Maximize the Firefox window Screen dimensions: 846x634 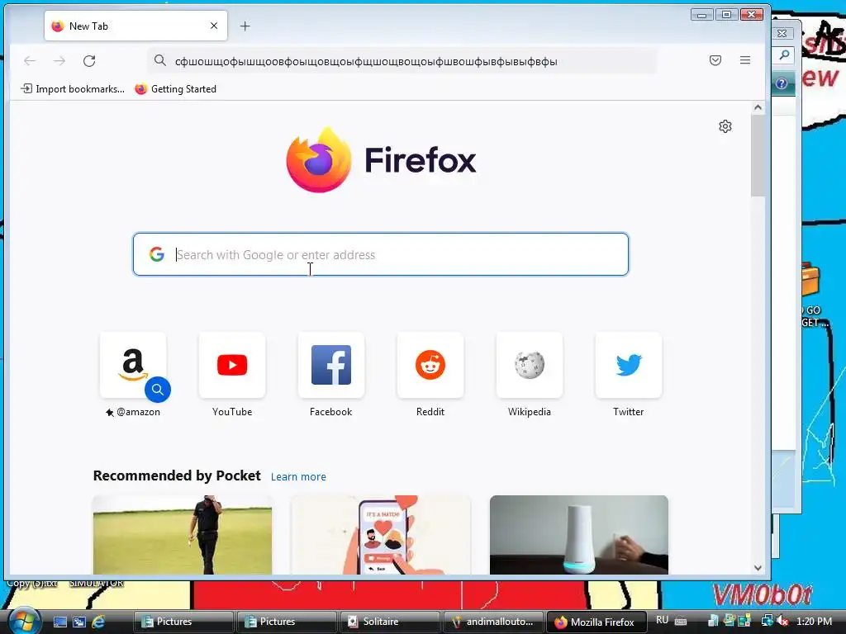[726, 15]
